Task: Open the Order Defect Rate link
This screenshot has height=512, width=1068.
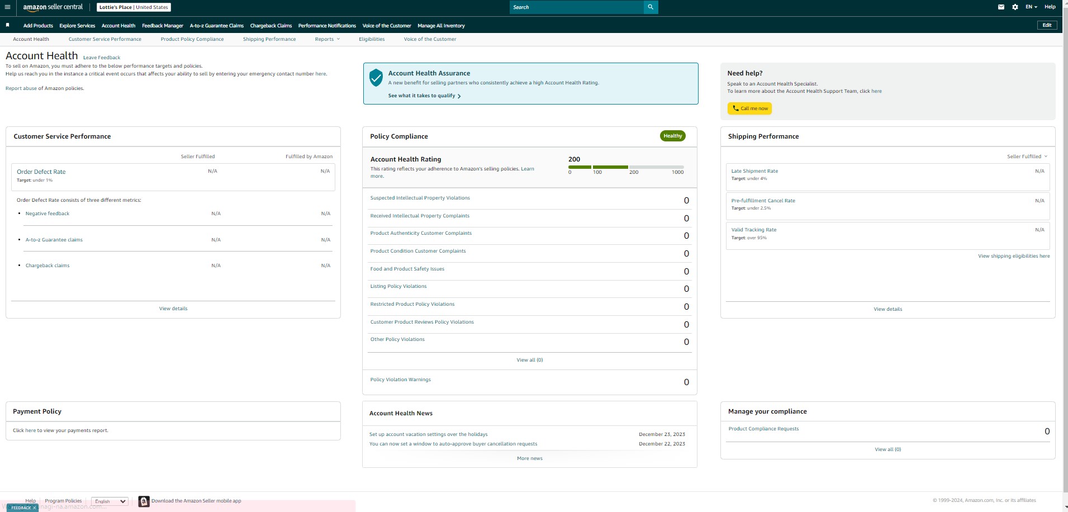Action: tap(41, 172)
